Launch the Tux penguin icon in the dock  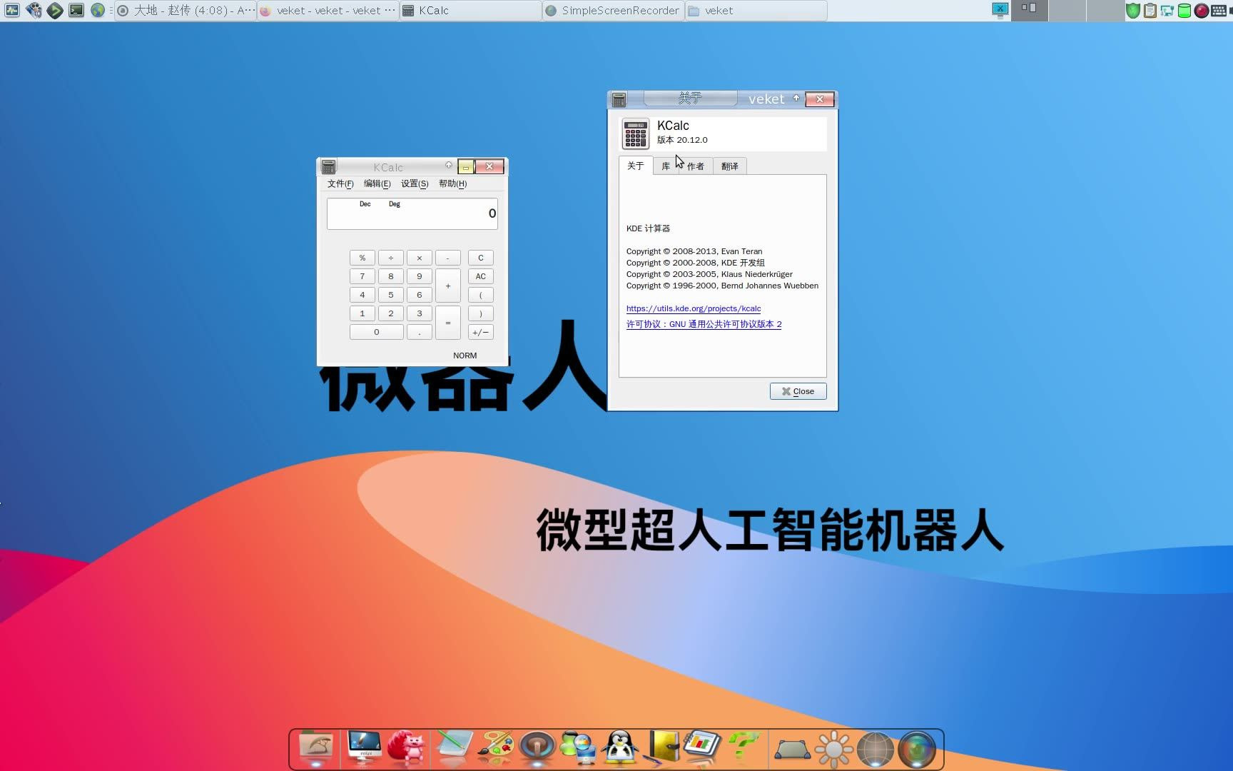coord(619,748)
